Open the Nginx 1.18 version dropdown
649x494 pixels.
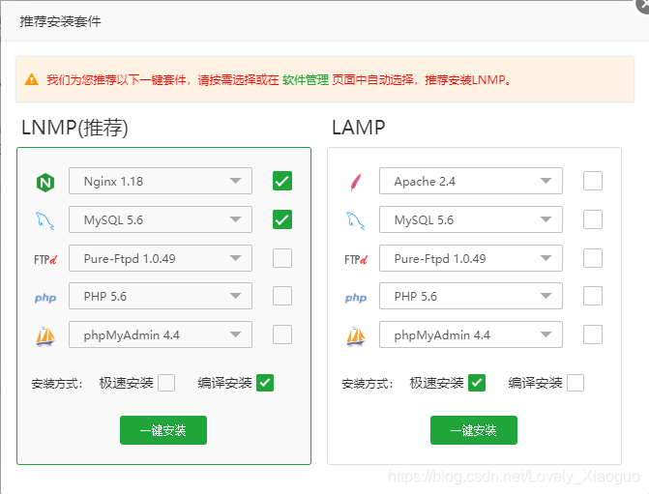click(161, 181)
